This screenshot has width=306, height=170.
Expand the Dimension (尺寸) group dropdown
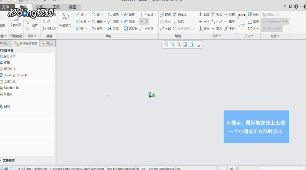[248, 36]
